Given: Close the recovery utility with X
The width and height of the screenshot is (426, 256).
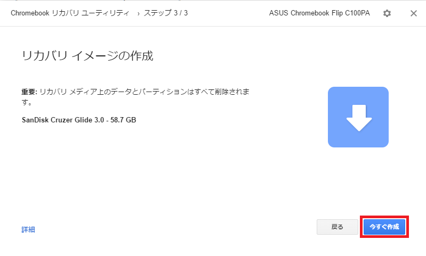Looking at the screenshot, I should coord(413,13).
